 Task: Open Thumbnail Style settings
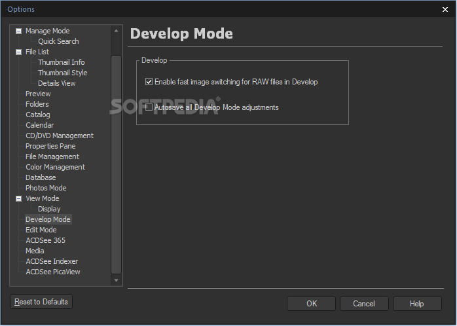coord(63,73)
